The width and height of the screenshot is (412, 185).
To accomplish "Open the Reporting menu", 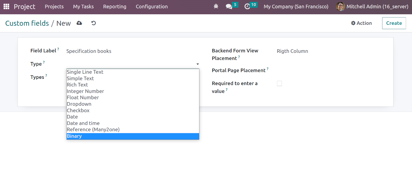I will (x=114, y=7).
